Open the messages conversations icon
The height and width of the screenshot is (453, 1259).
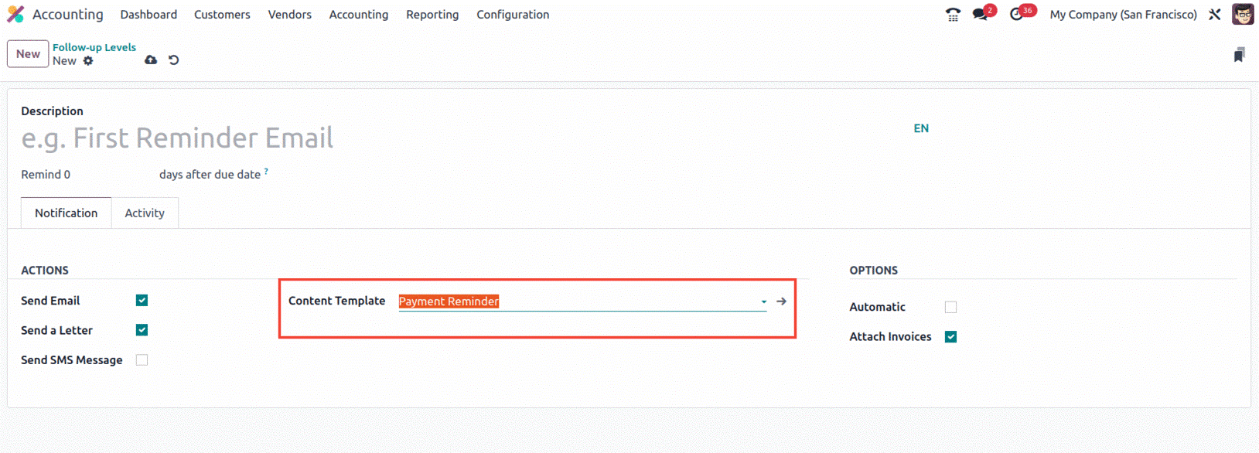coord(981,15)
